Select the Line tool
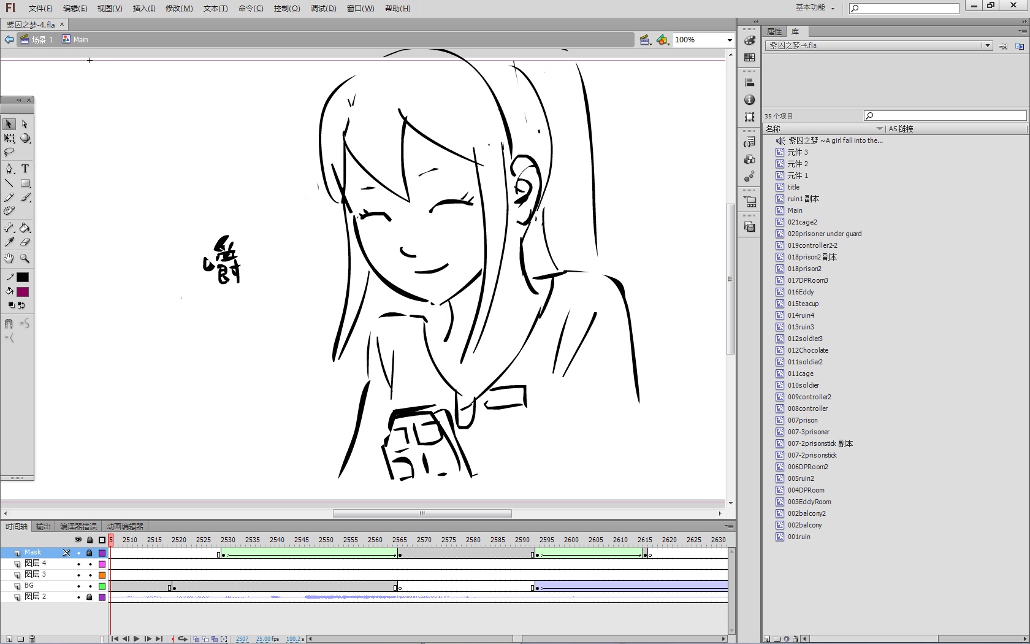Viewport: 1030px width, 644px height. click(x=9, y=183)
